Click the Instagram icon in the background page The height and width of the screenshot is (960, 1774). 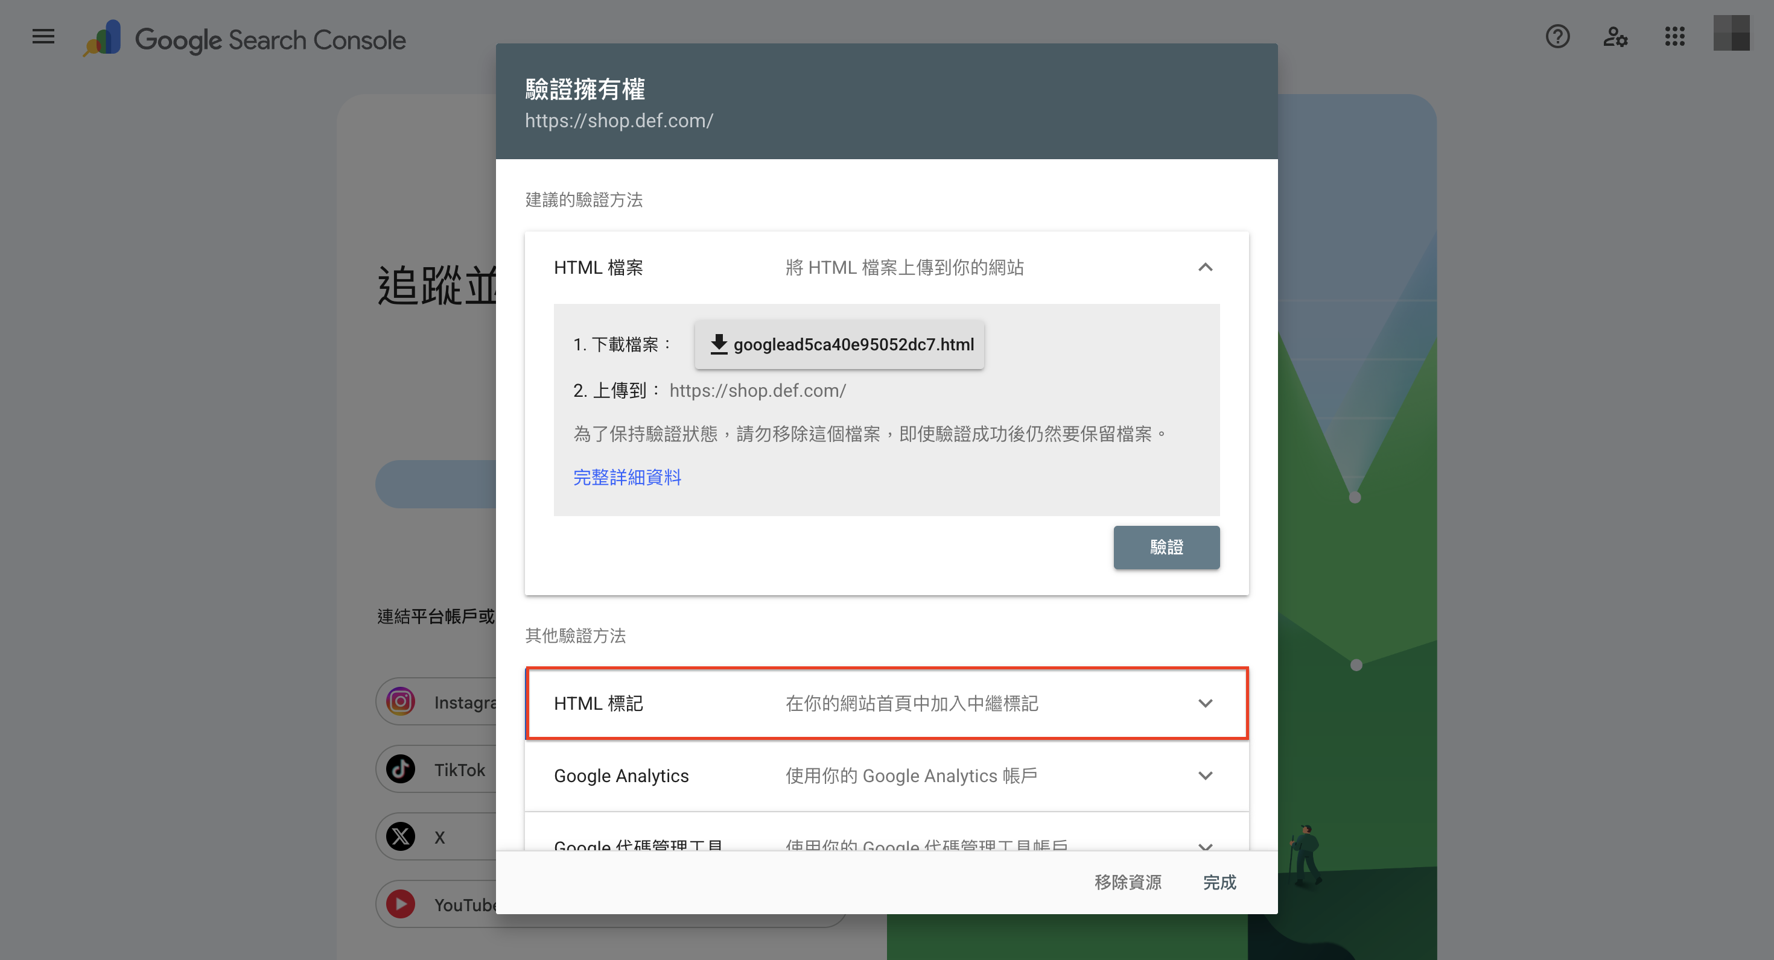tap(400, 701)
